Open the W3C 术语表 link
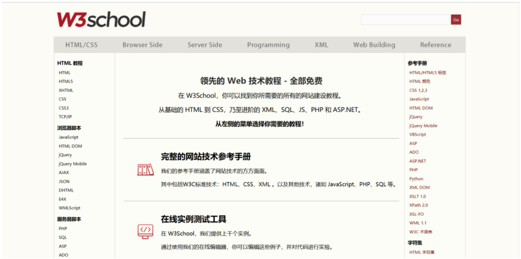521x259 pixels. click(x=421, y=232)
